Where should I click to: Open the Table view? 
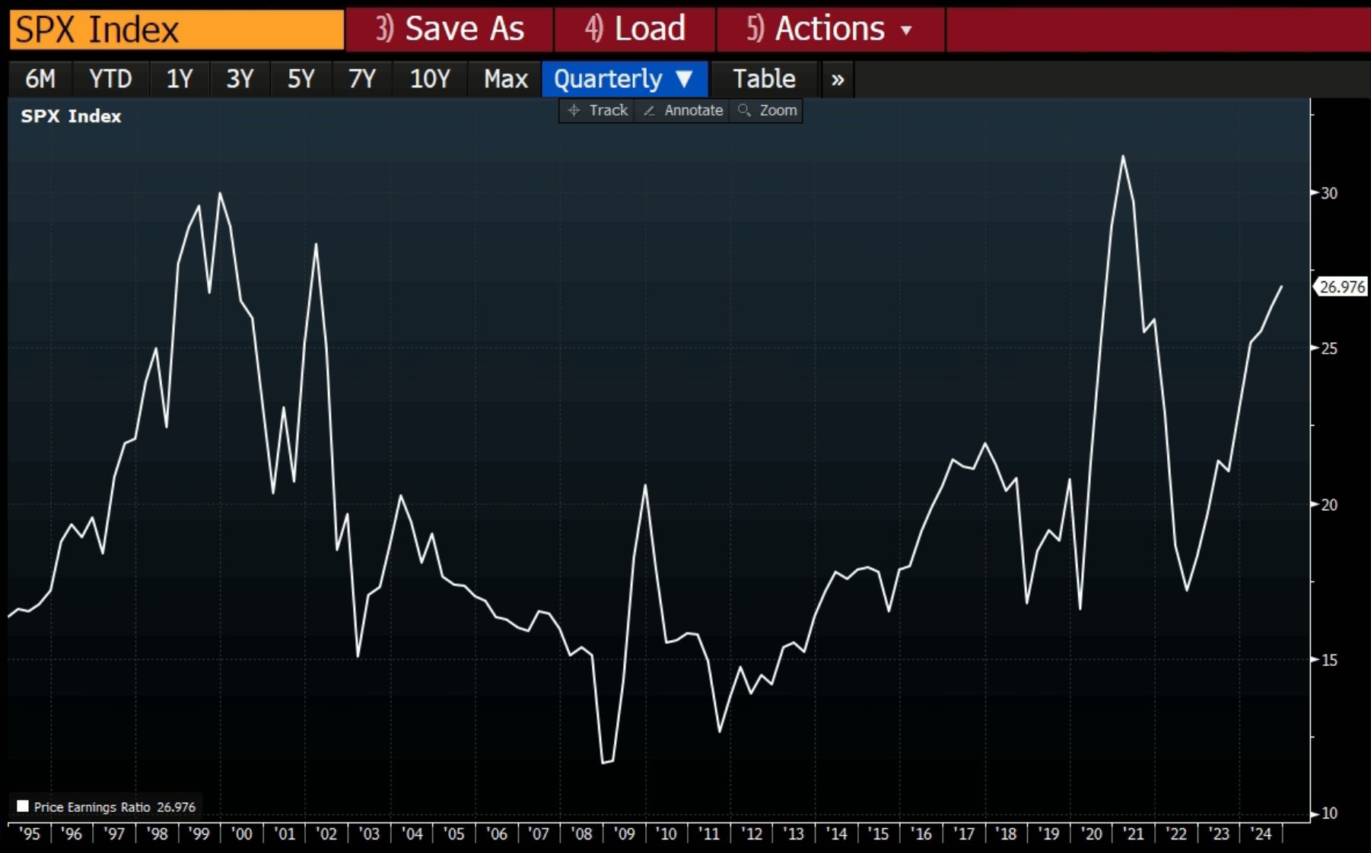(x=764, y=79)
